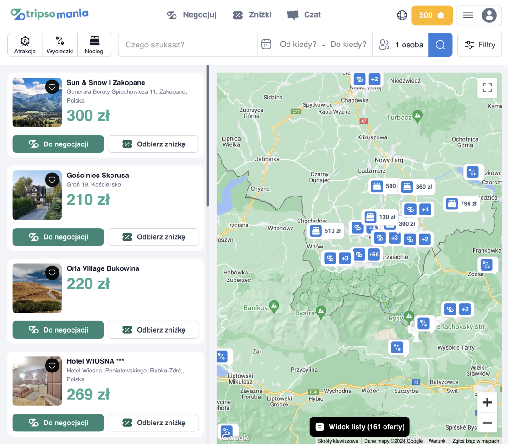Toggle heart on Gościniec Skorusa

52,179
